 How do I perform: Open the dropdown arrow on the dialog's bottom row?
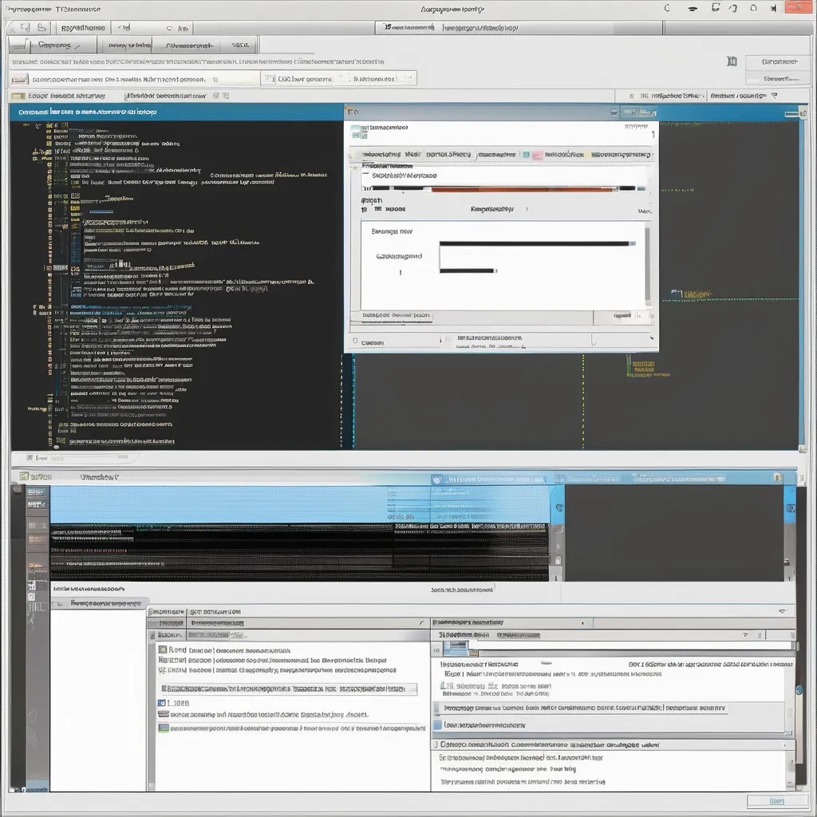(594, 341)
